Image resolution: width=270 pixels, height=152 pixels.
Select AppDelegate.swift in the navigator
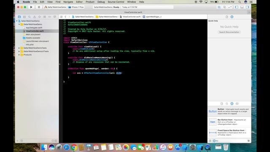pyautogui.click(x=34, y=28)
